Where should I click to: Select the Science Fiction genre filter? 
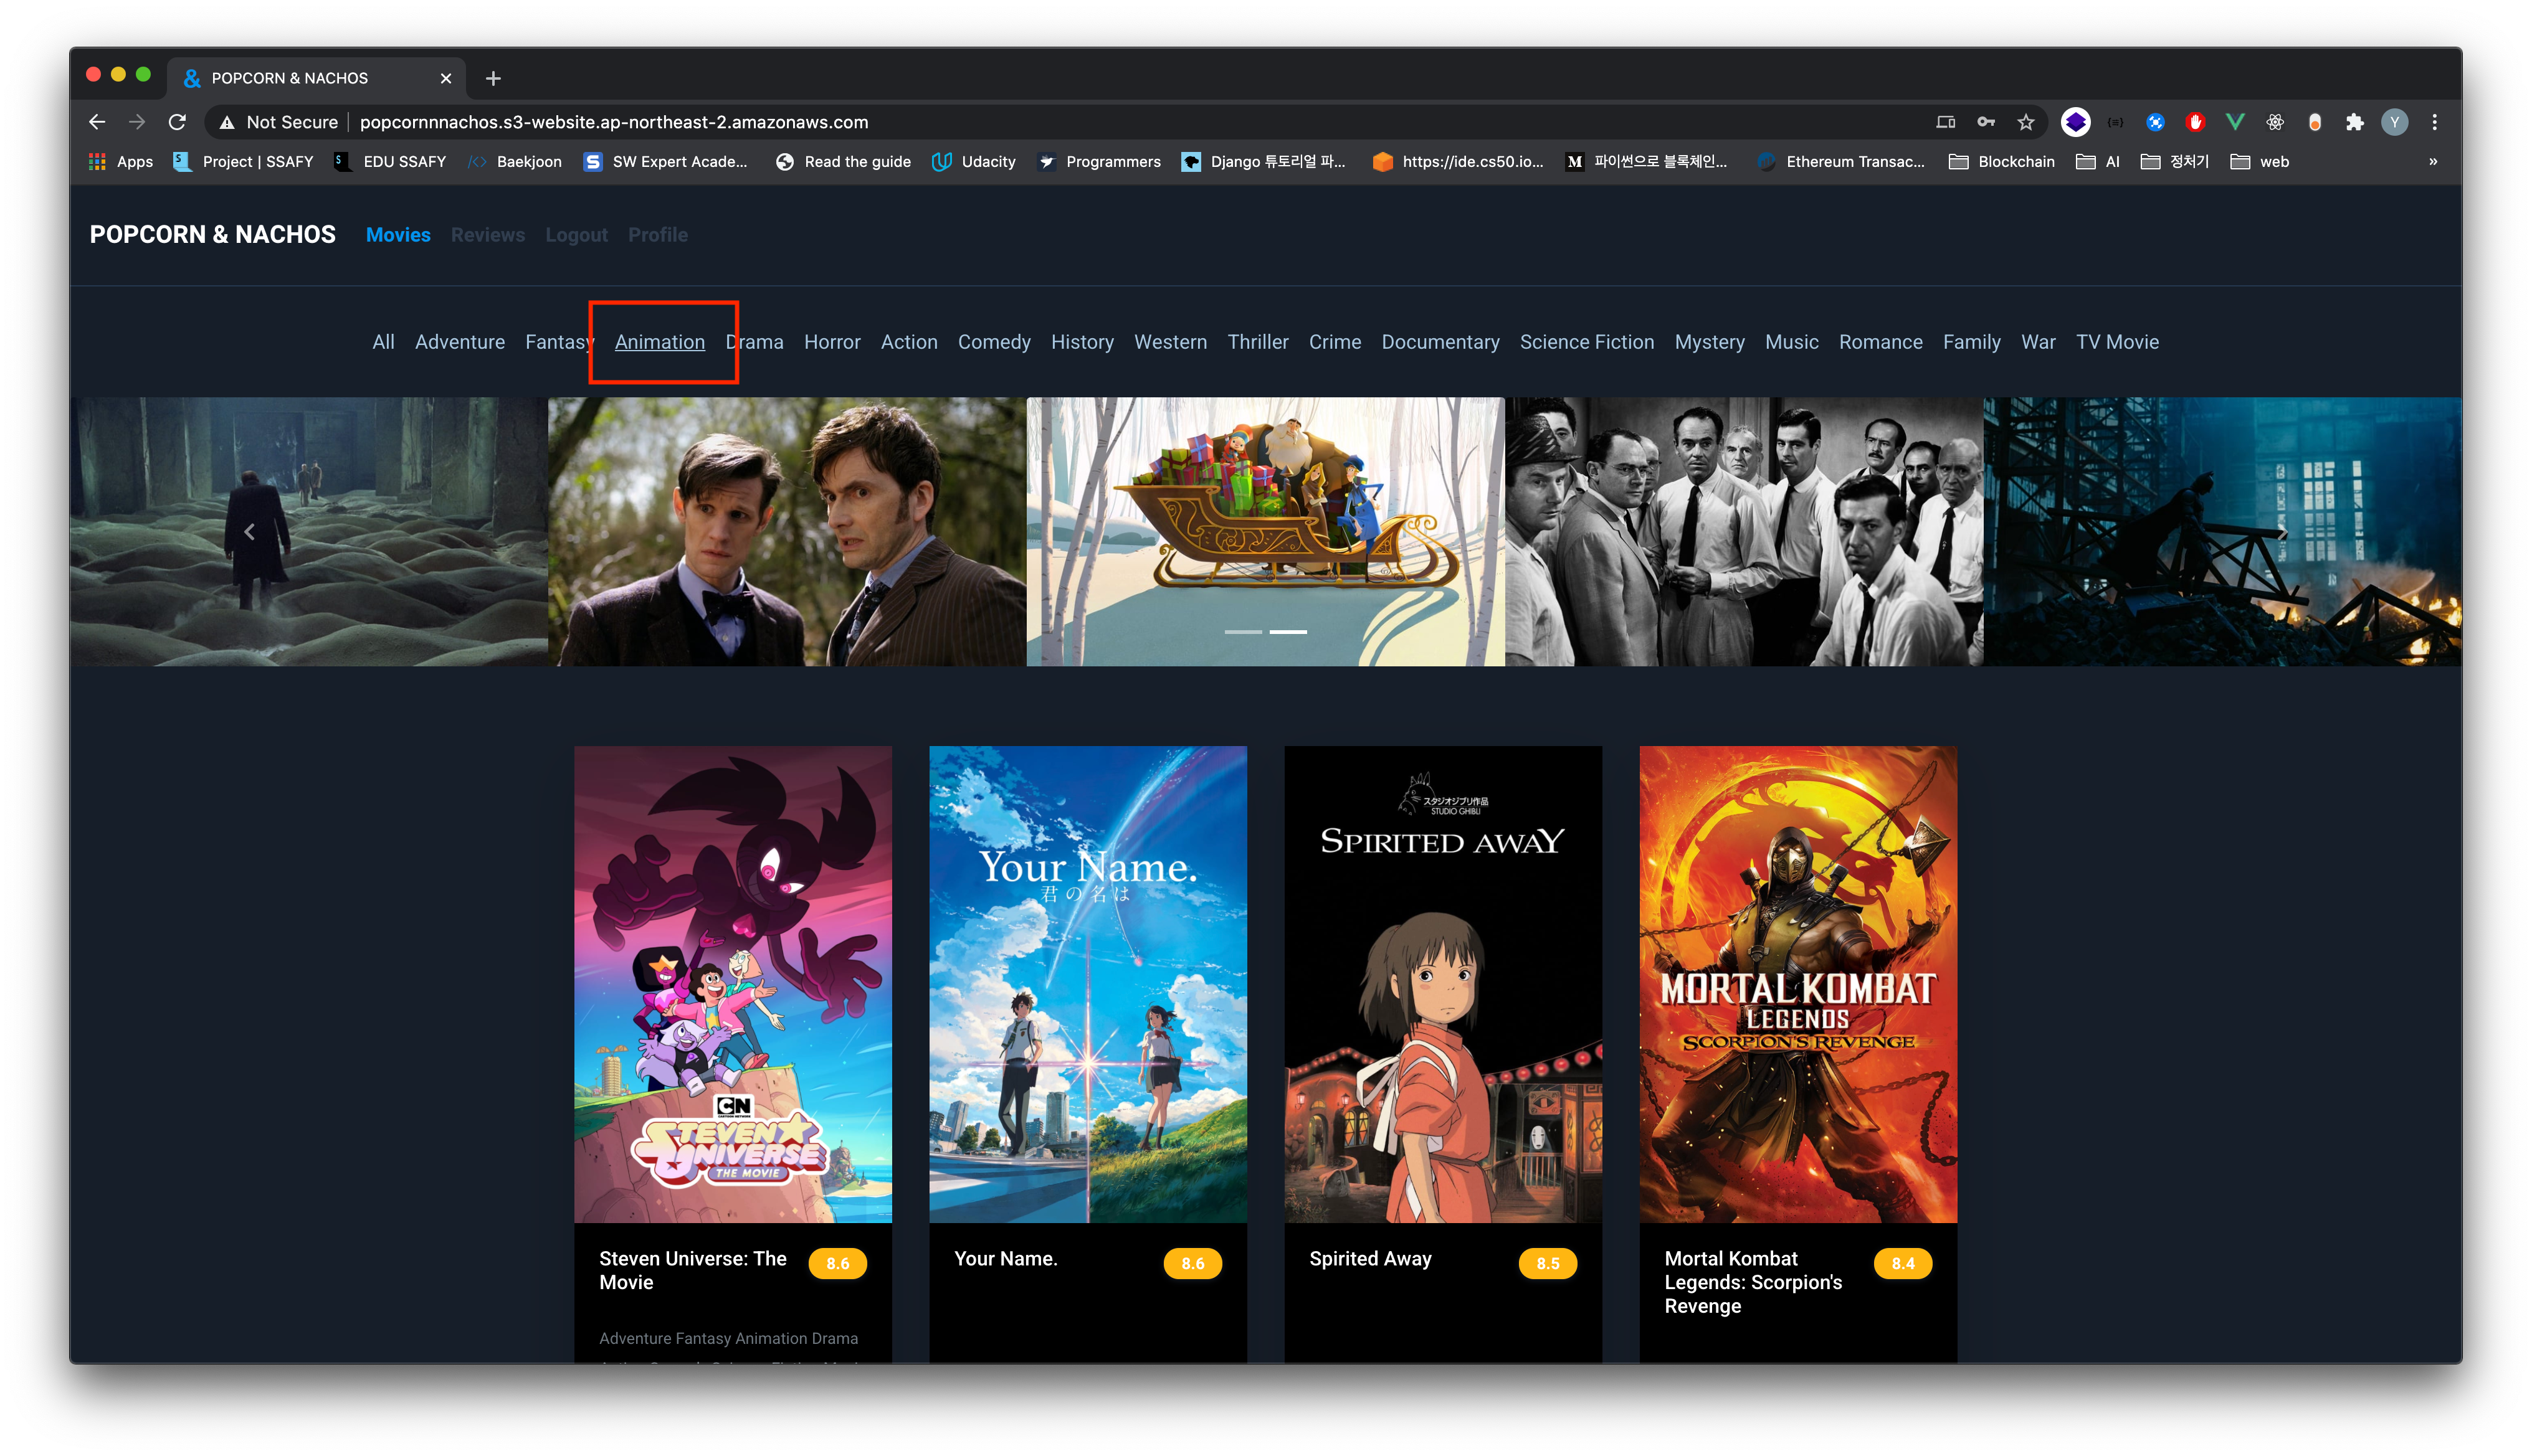point(1587,342)
